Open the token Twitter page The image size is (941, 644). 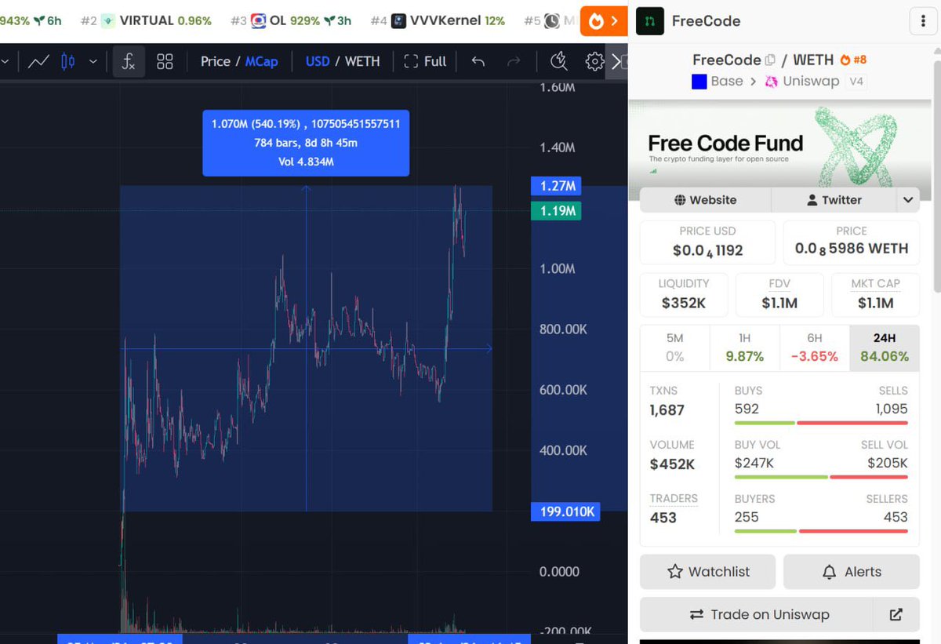point(834,200)
